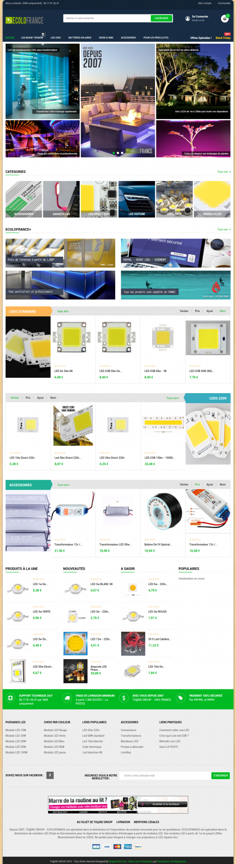Click the Ecolofrance logo
236x864 pixels.
coord(24,20)
